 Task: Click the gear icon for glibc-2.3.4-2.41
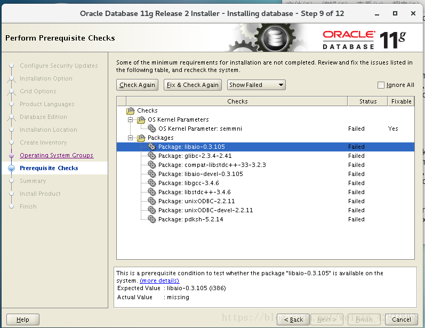click(152, 156)
